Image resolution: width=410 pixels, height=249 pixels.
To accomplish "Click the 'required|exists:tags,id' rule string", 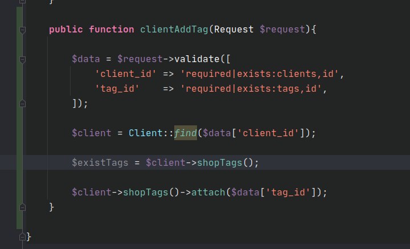I will click(x=251, y=89).
